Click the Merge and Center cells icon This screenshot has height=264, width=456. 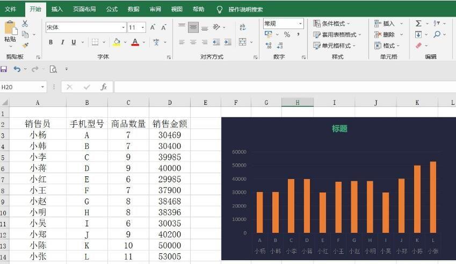[x=243, y=42]
